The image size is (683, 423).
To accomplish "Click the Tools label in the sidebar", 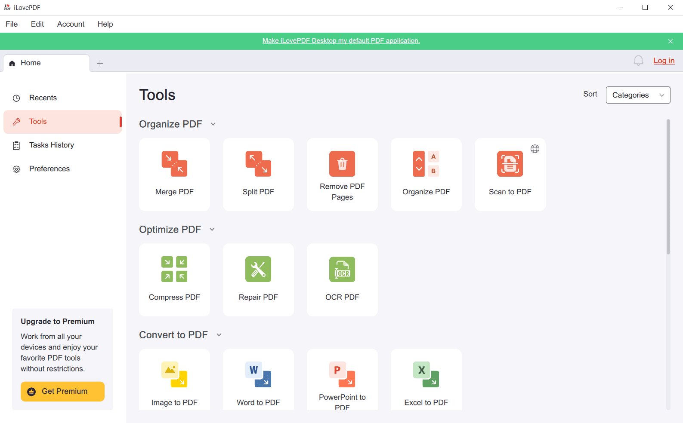I will coord(38,122).
